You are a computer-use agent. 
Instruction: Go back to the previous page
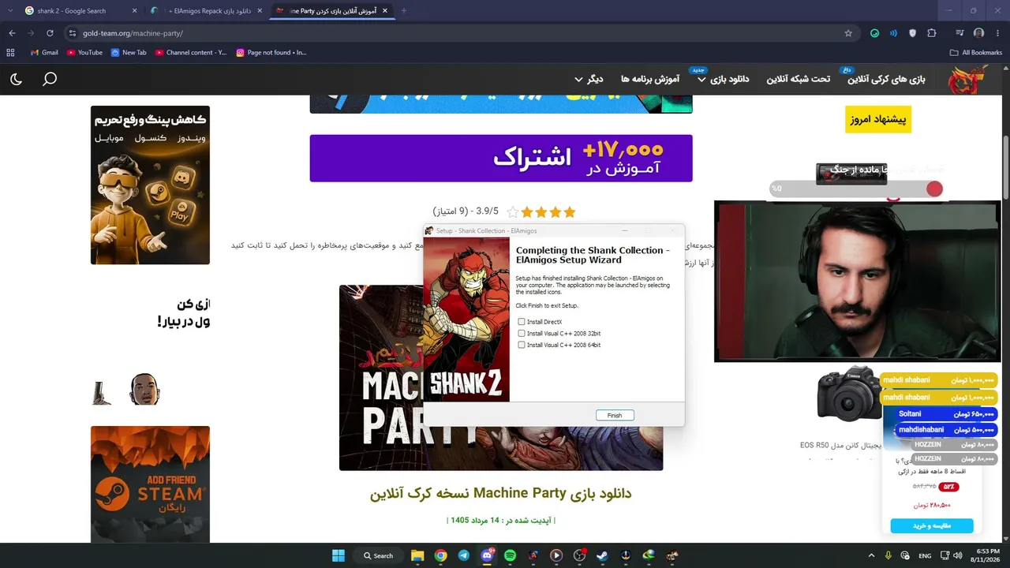[x=12, y=33]
